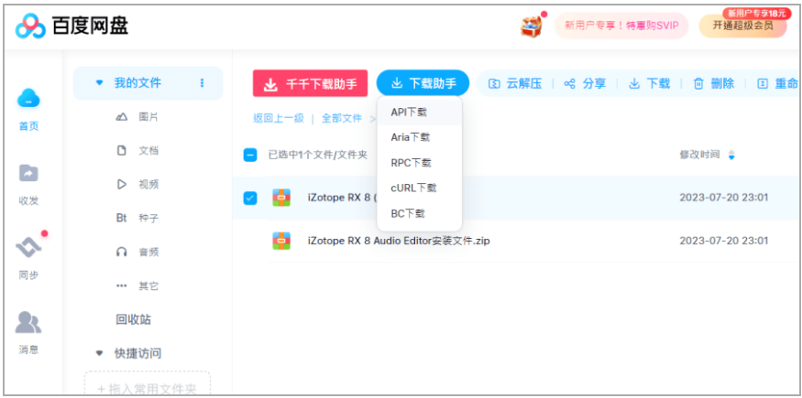Uncheck the first iZotope RX 8 row checkbox
The width and height of the screenshot is (802, 398).
(250, 198)
